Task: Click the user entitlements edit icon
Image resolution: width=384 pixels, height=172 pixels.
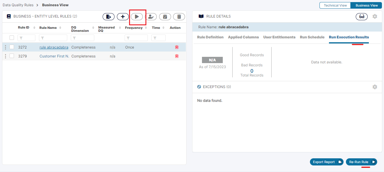Action: (151, 17)
